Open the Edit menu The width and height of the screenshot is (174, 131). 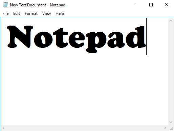(x=17, y=13)
